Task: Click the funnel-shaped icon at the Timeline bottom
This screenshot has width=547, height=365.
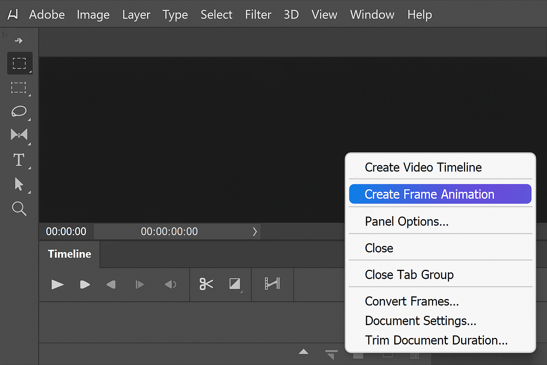Action: tap(332, 354)
